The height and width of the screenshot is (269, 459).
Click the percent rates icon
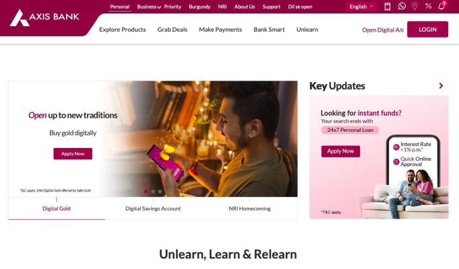[x=428, y=6]
